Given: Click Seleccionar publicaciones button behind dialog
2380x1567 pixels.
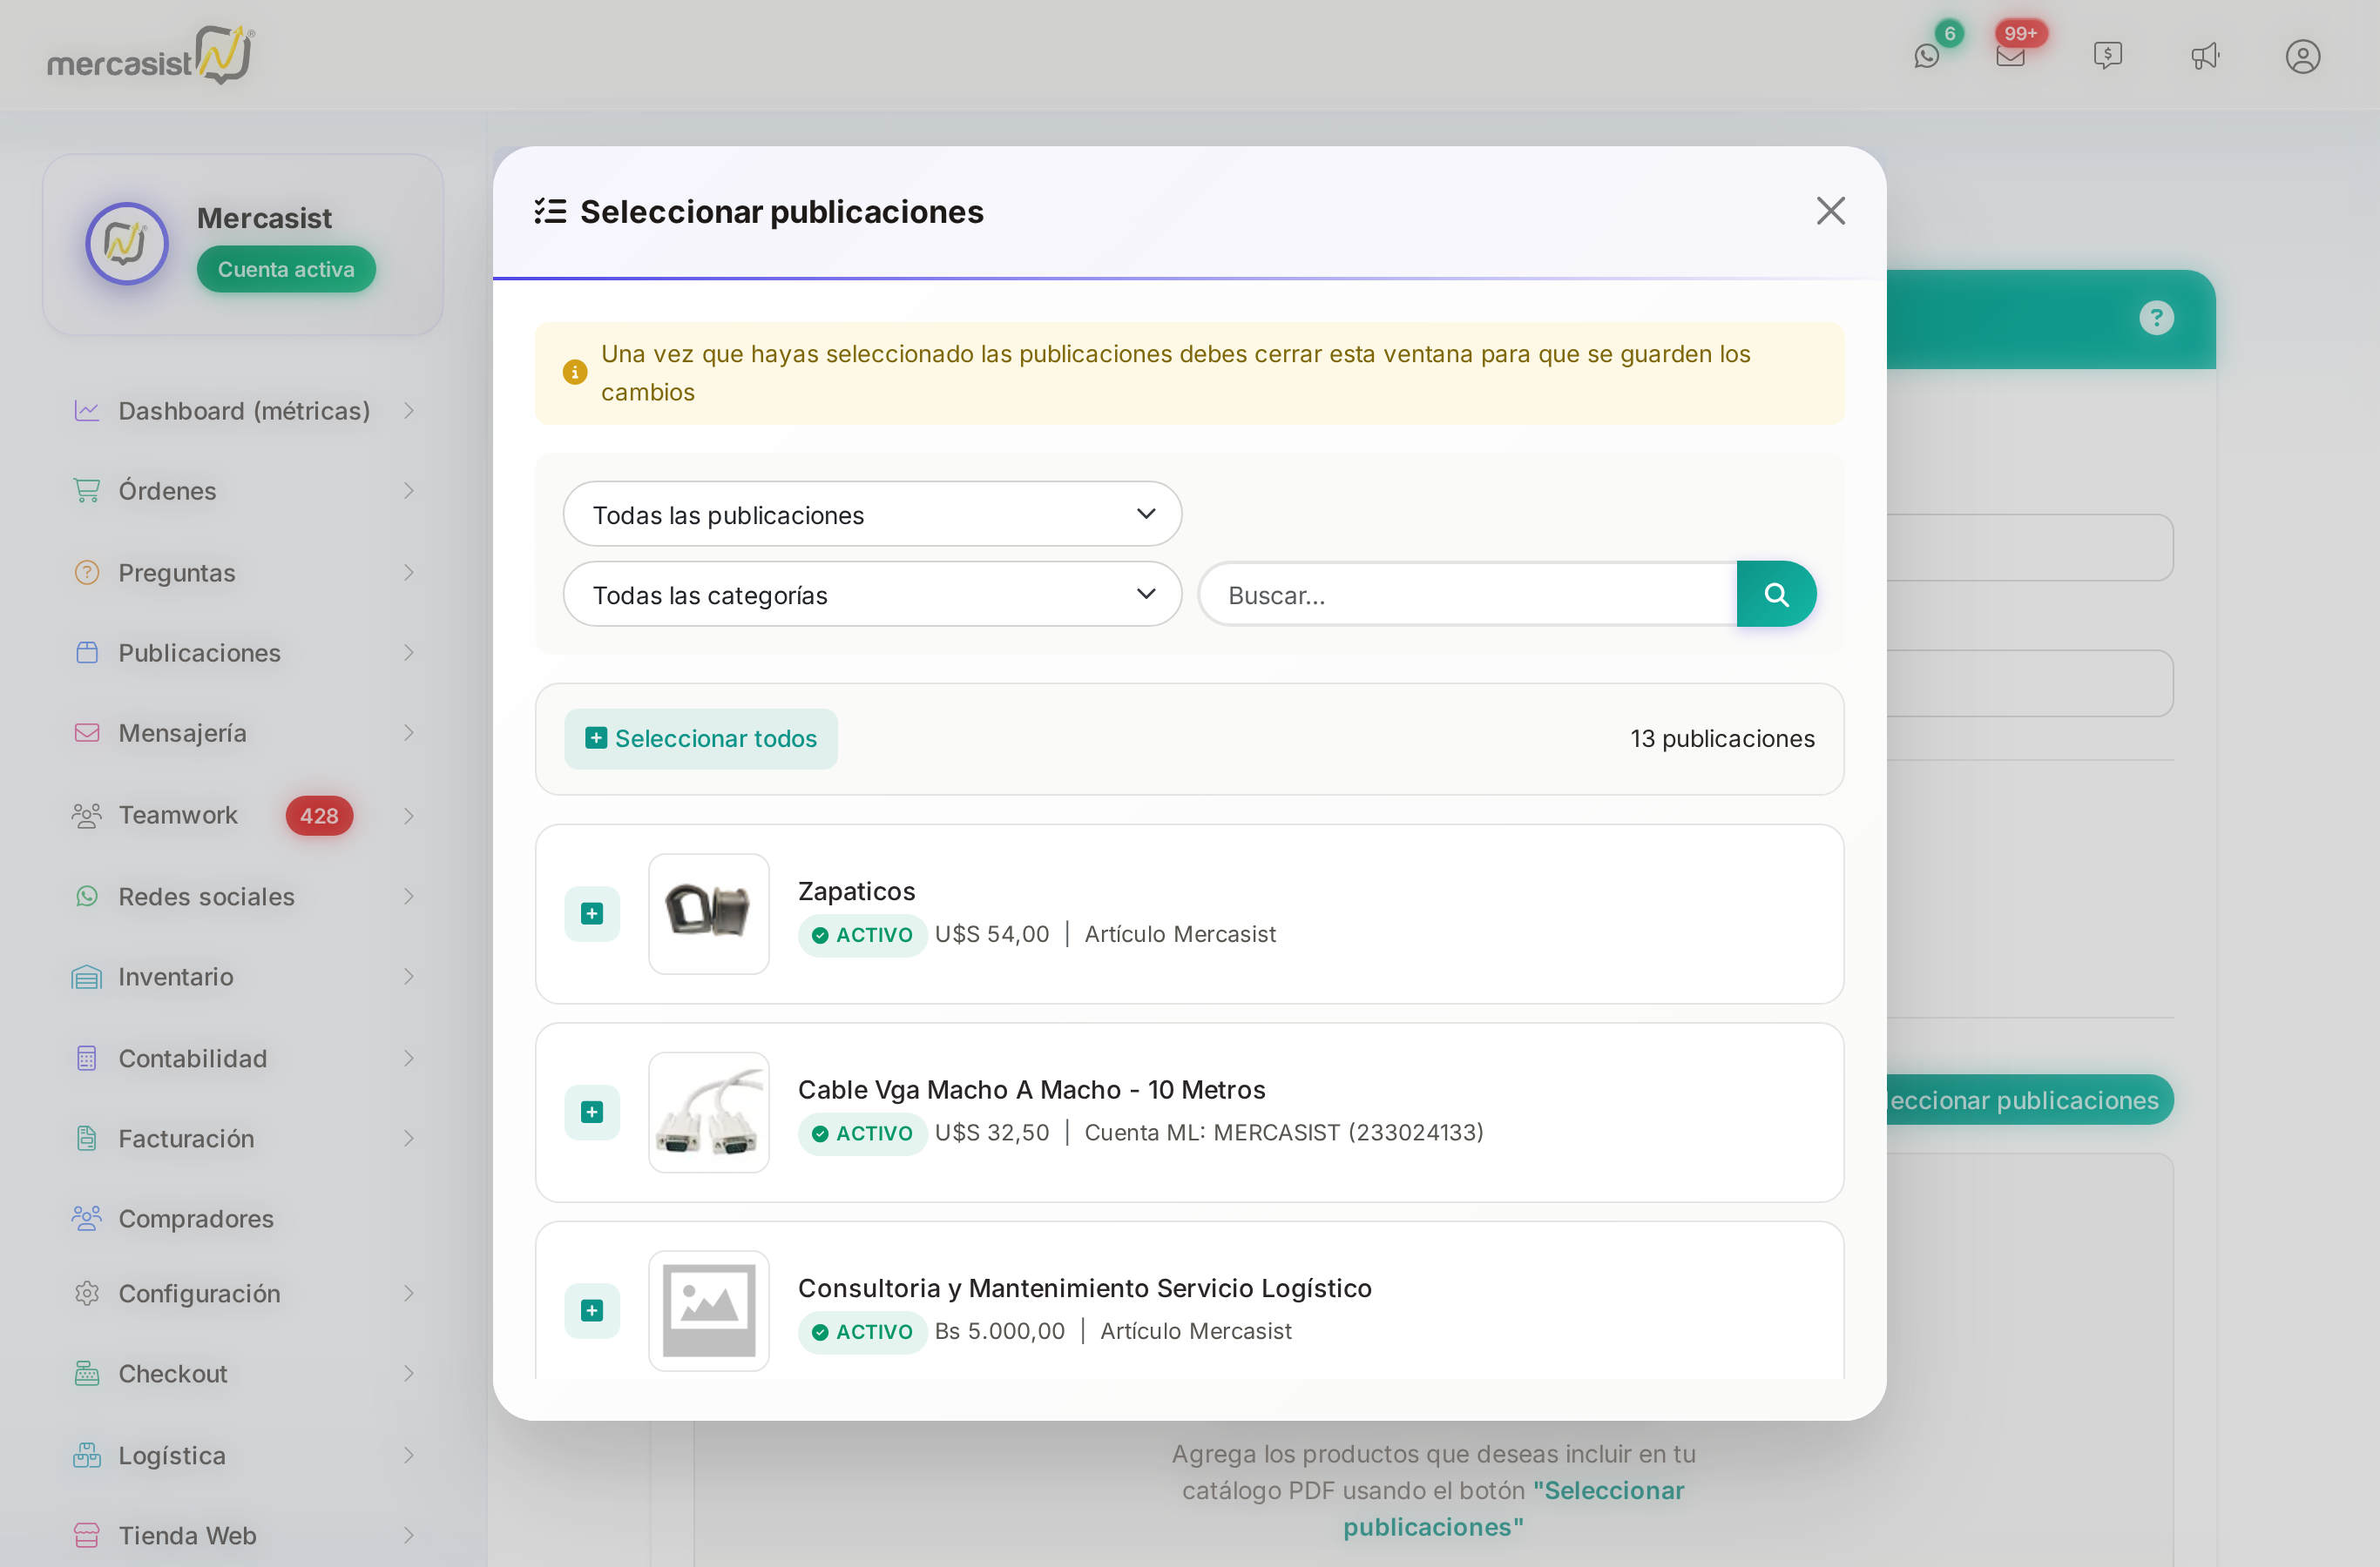Looking at the screenshot, I should coord(2028,1100).
